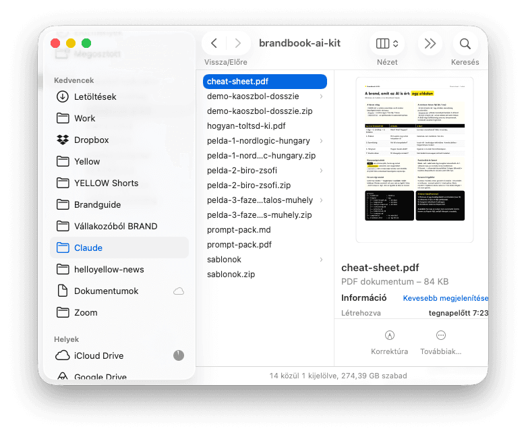Expand sablonok via its chevron

point(321,260)
